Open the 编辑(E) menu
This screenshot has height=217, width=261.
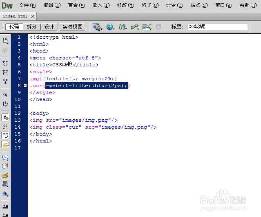[52, 5]
